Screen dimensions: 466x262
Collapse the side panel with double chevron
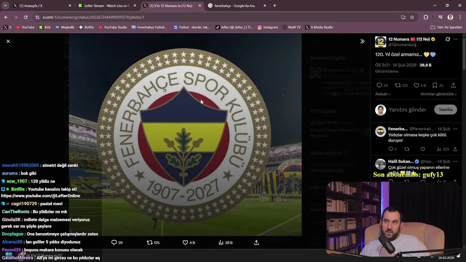[x=362, y=41]
